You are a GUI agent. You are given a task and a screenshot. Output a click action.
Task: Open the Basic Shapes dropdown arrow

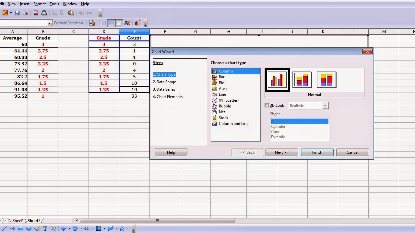pyautogui.click(x=69, y=228)
